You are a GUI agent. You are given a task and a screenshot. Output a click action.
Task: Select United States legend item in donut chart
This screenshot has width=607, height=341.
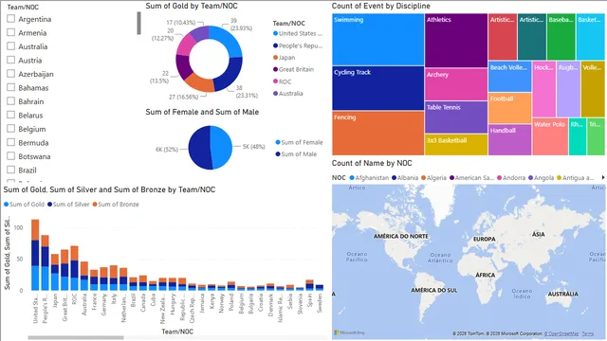point(298,34)
